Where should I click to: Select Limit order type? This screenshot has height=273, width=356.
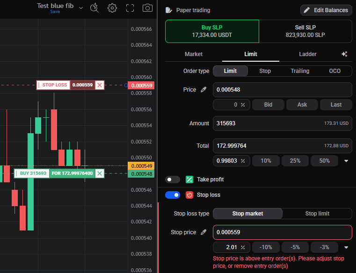(230, 71)
